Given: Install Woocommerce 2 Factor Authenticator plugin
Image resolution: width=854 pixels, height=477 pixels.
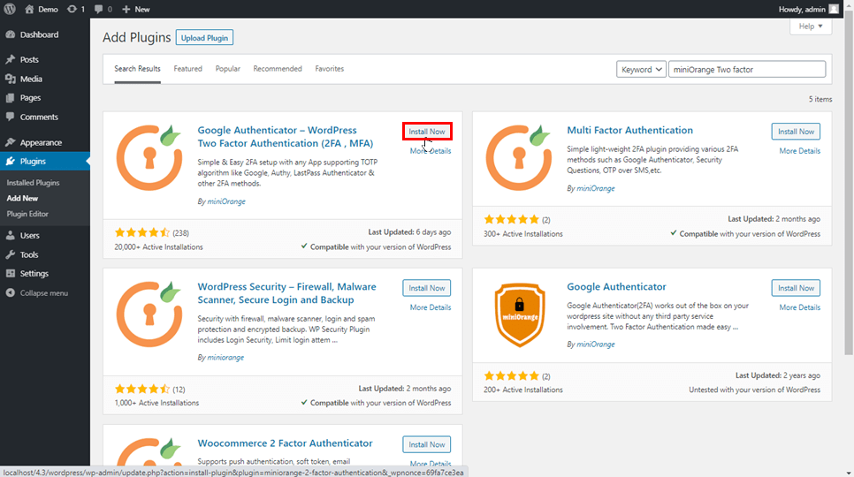Looking at the screenshot, I should 426,444.
